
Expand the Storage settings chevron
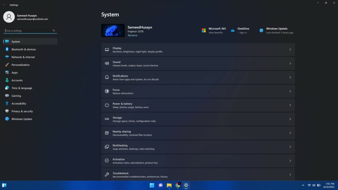tap(290, 119)
